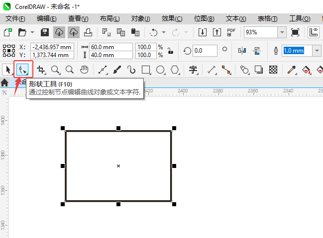Open a file using the folder icon
This screenshot has width=323, height=238.
(22, 32)
